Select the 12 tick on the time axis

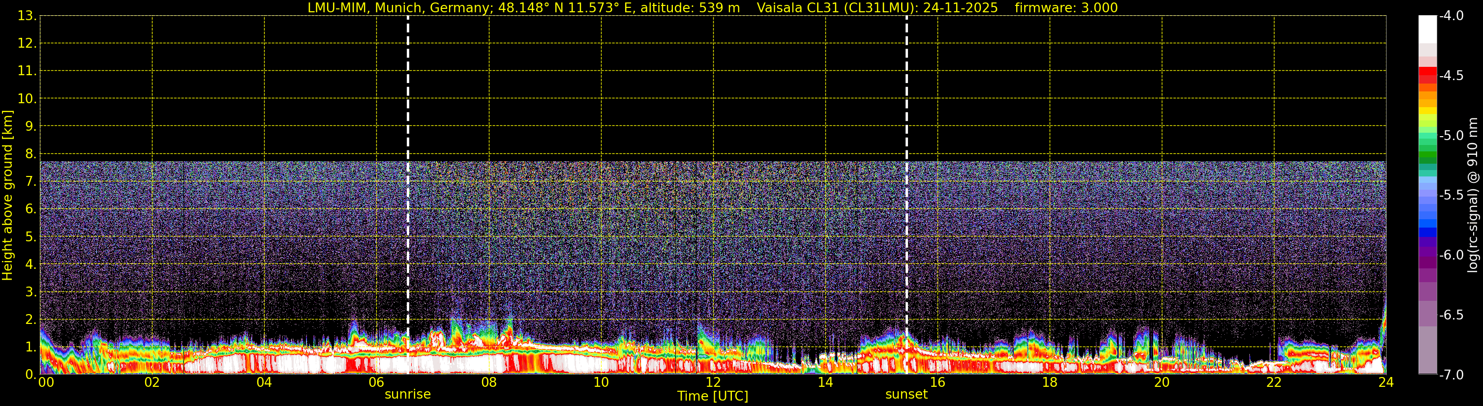pyautogui.click(x=713, y=383)
